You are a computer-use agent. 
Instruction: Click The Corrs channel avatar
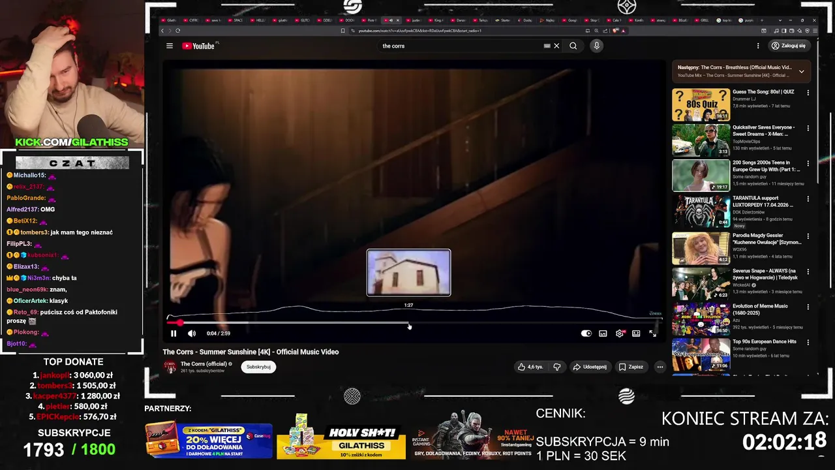(x=170, y=367)
